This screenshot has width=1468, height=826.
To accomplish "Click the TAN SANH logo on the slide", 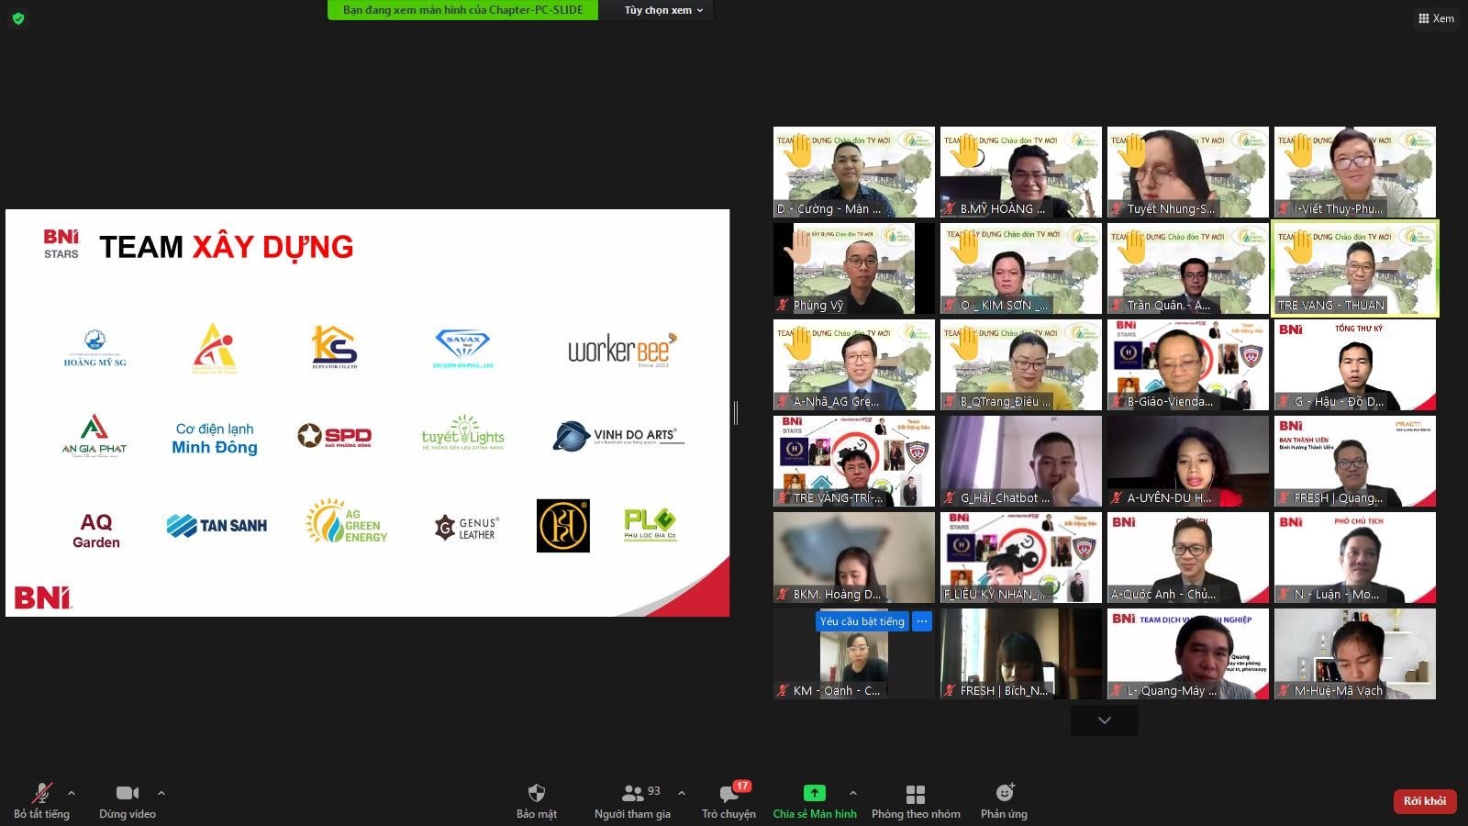I will tap(217, 526).
